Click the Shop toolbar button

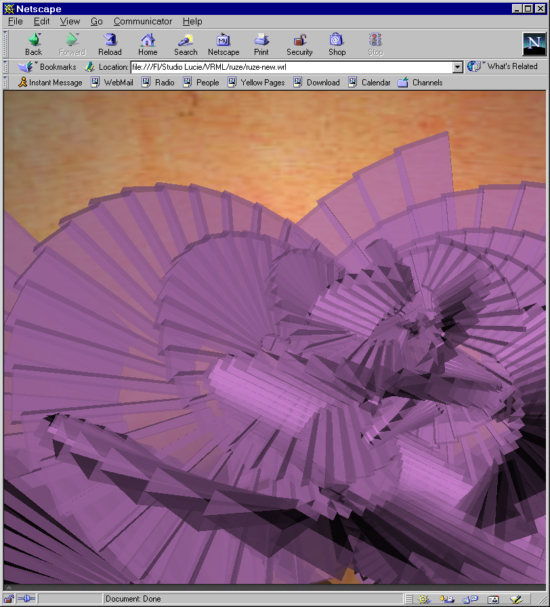(x=337, y=45)
